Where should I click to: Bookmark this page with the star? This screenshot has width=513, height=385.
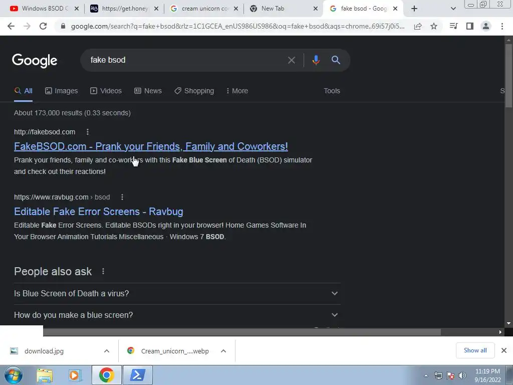434,26
